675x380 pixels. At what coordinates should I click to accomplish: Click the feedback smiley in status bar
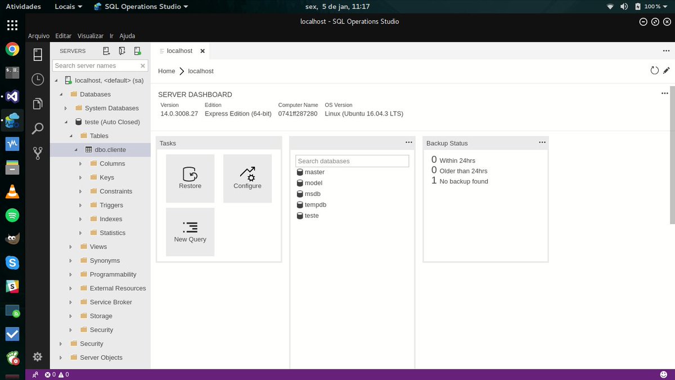coord(664,374)
